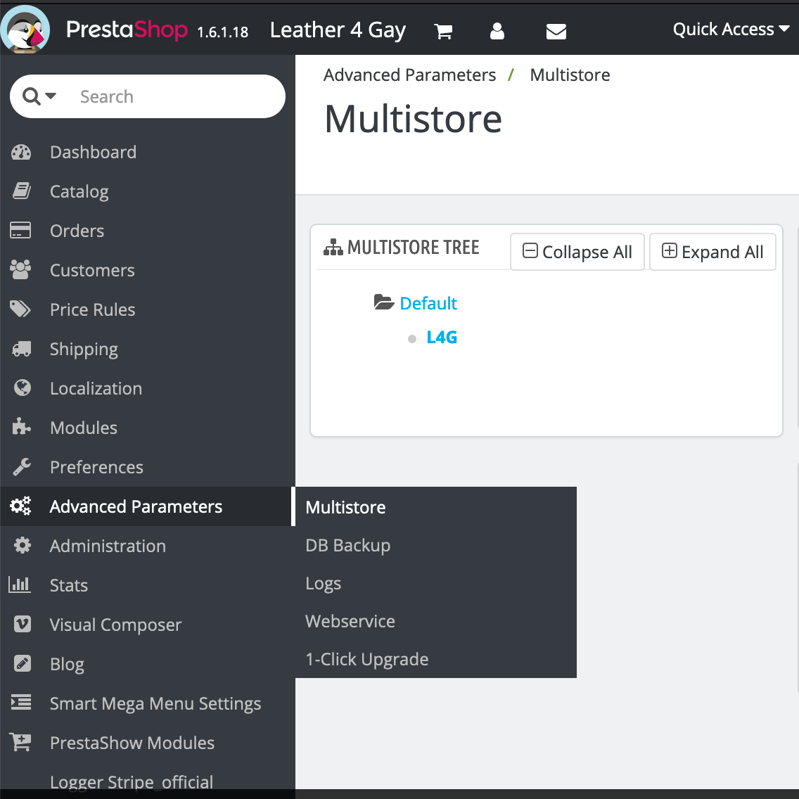799x799 pixels.
Task: Click the Visual Composer icon
Action: (22, 625)
